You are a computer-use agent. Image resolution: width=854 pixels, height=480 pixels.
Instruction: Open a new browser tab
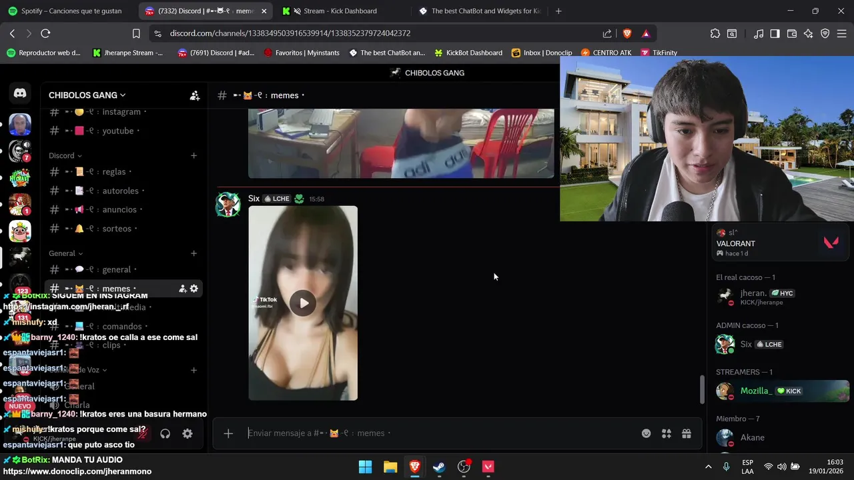[x=558, y=11]
